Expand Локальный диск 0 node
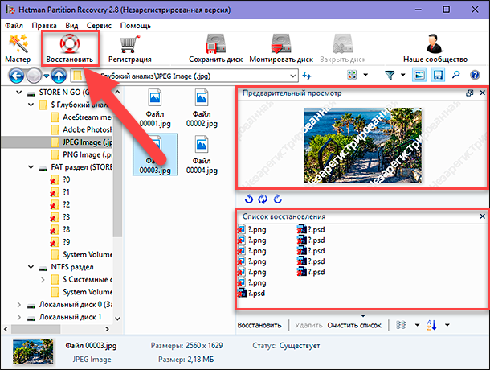The height and width of the screenshot is (370, 490). (x=19, y=305)
